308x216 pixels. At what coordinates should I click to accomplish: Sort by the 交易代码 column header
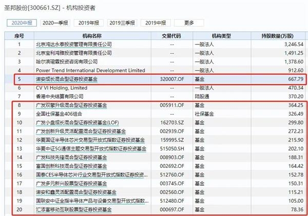click(171, 36)
